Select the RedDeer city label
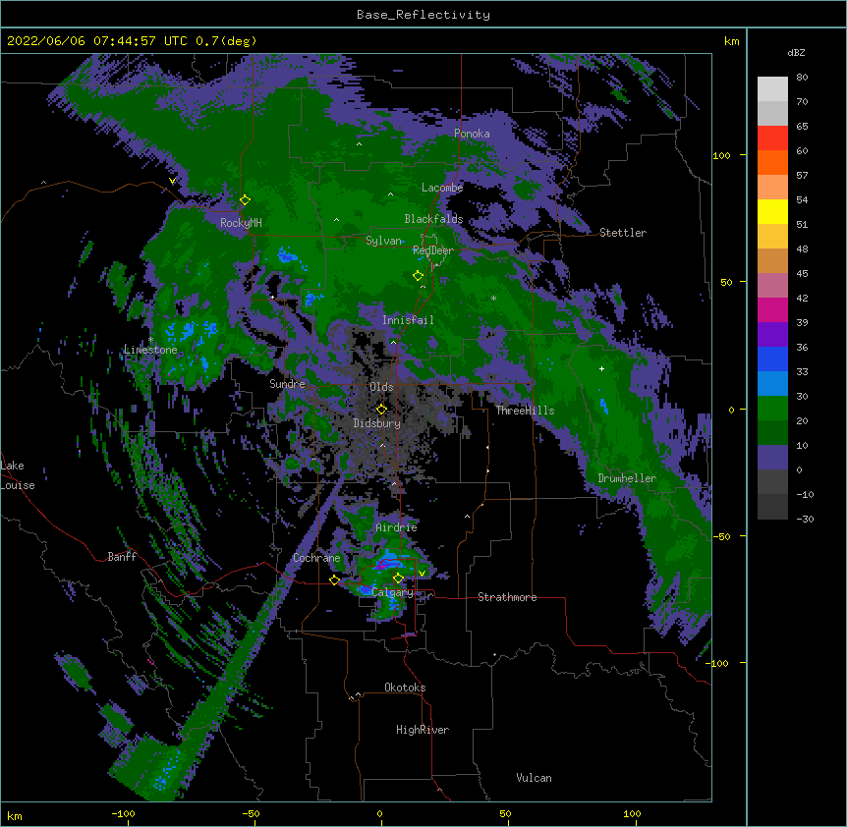 [433, 250]
